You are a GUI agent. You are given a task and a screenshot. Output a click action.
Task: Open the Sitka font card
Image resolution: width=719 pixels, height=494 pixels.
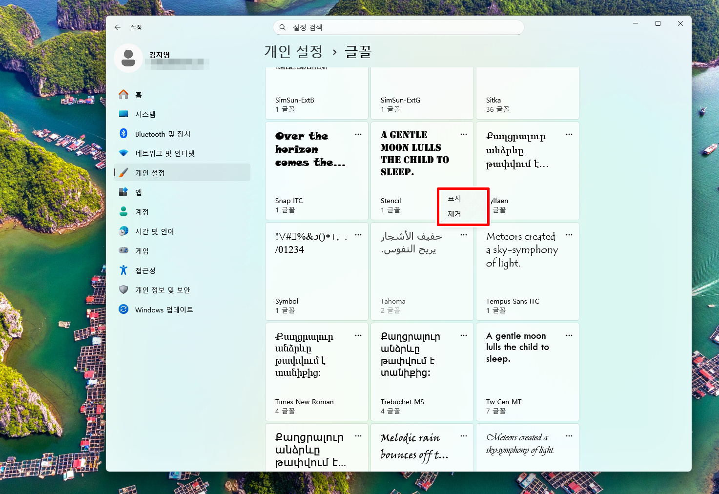(x=528, y=93)
